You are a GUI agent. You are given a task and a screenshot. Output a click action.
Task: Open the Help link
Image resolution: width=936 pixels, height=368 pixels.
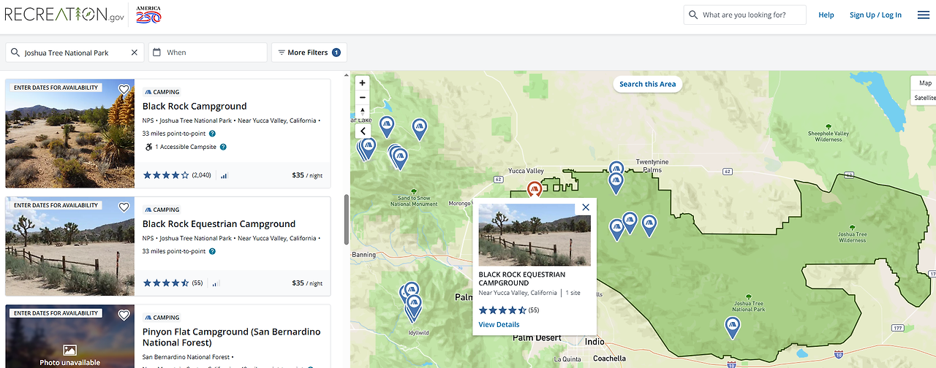(x=826, y=15)
